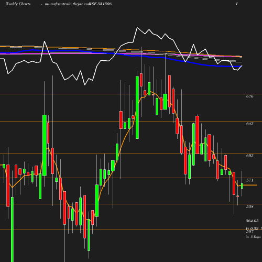This screenshot has height=262, width=262.
Task: Click the "5 Days" text label
Action: (x=256, y=237)
